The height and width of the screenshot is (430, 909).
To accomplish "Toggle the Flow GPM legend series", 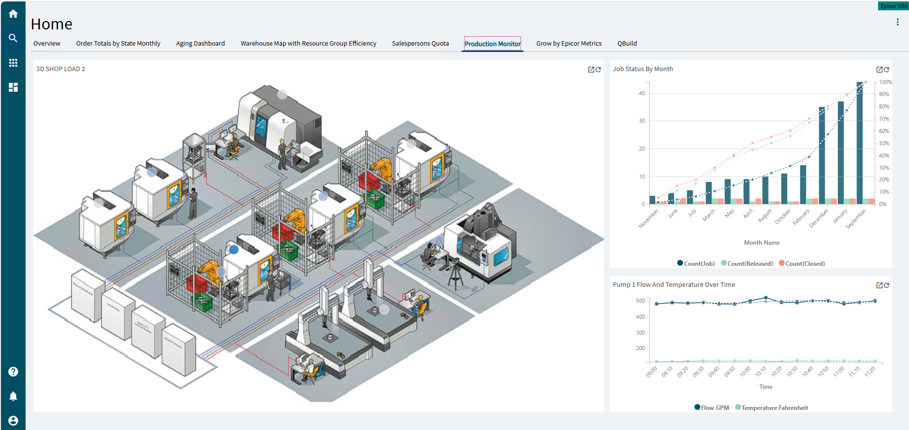I will click(712, 407).
